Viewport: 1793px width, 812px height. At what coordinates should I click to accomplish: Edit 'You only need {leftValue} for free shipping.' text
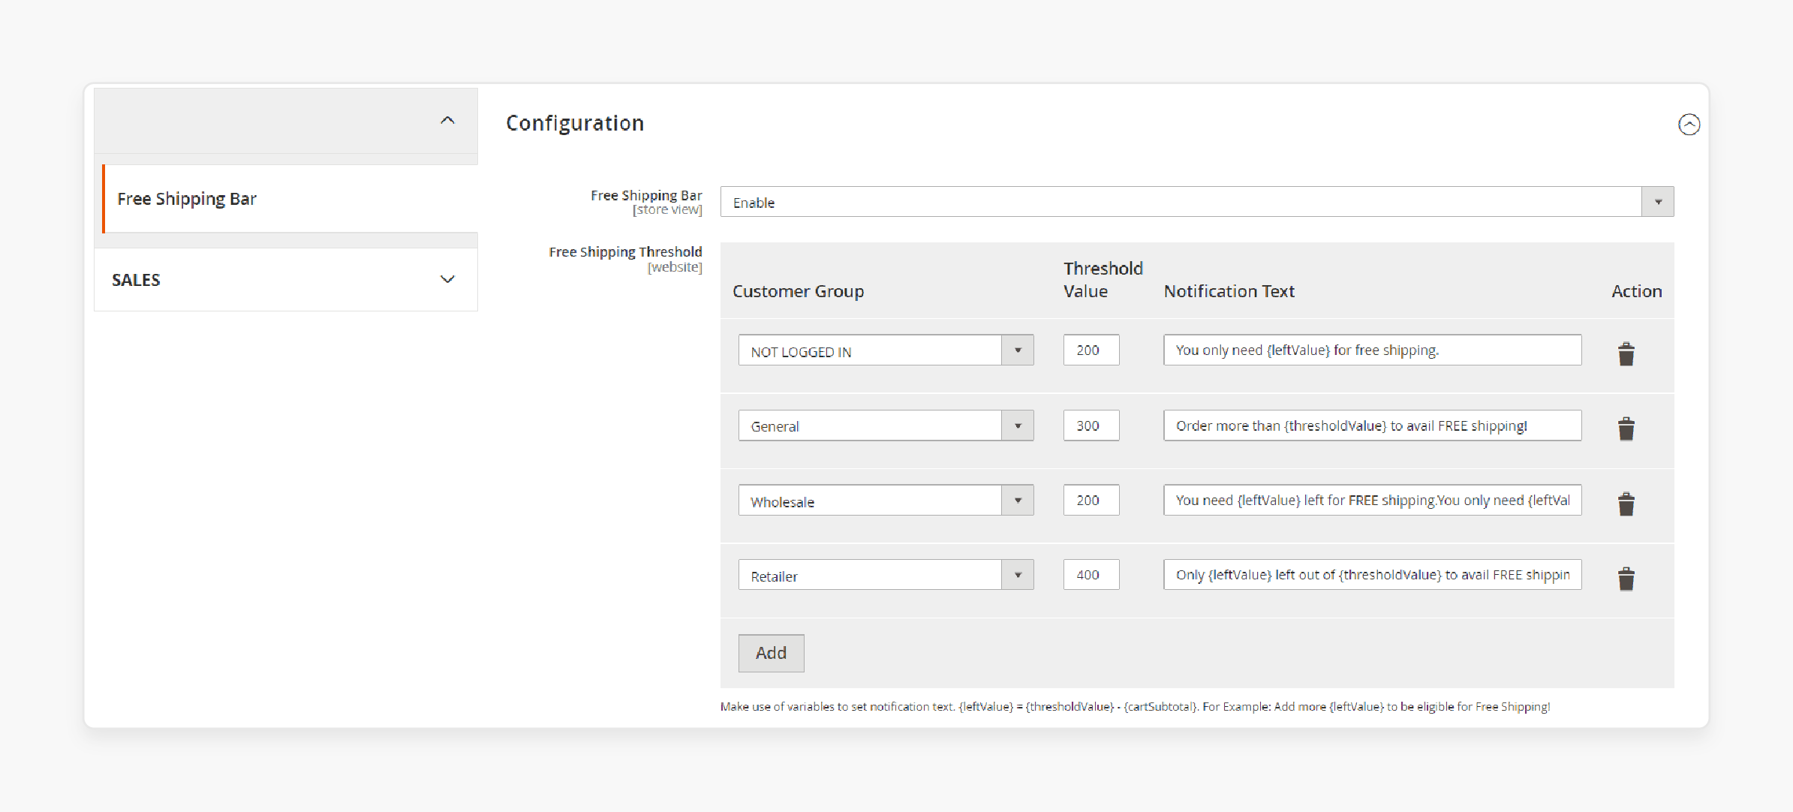[1372, 350]
